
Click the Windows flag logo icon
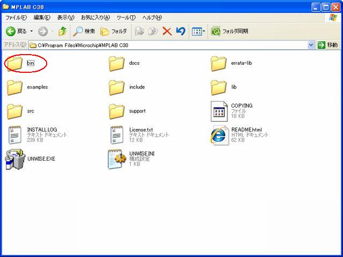(333, 18)
